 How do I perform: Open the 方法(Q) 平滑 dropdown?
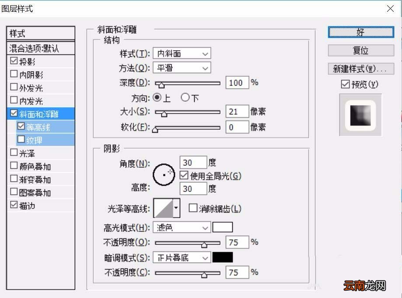pyautogui.click(x=182, y=68)
